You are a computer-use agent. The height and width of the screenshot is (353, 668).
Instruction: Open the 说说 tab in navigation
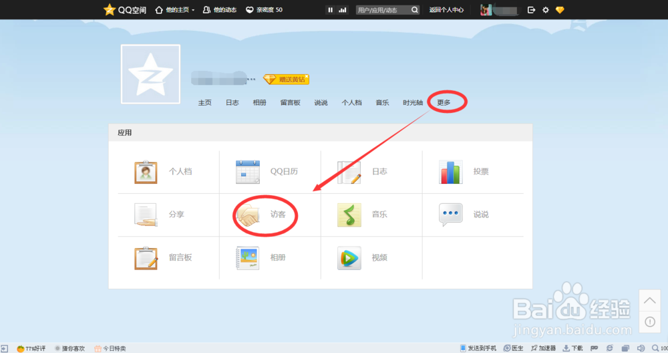click(x=321, y=103)
